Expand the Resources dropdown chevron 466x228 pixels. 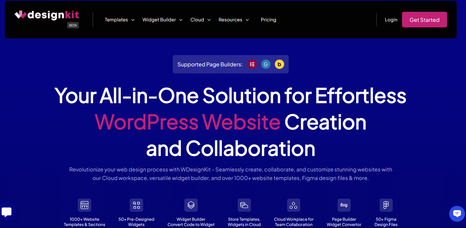(247, 20)
